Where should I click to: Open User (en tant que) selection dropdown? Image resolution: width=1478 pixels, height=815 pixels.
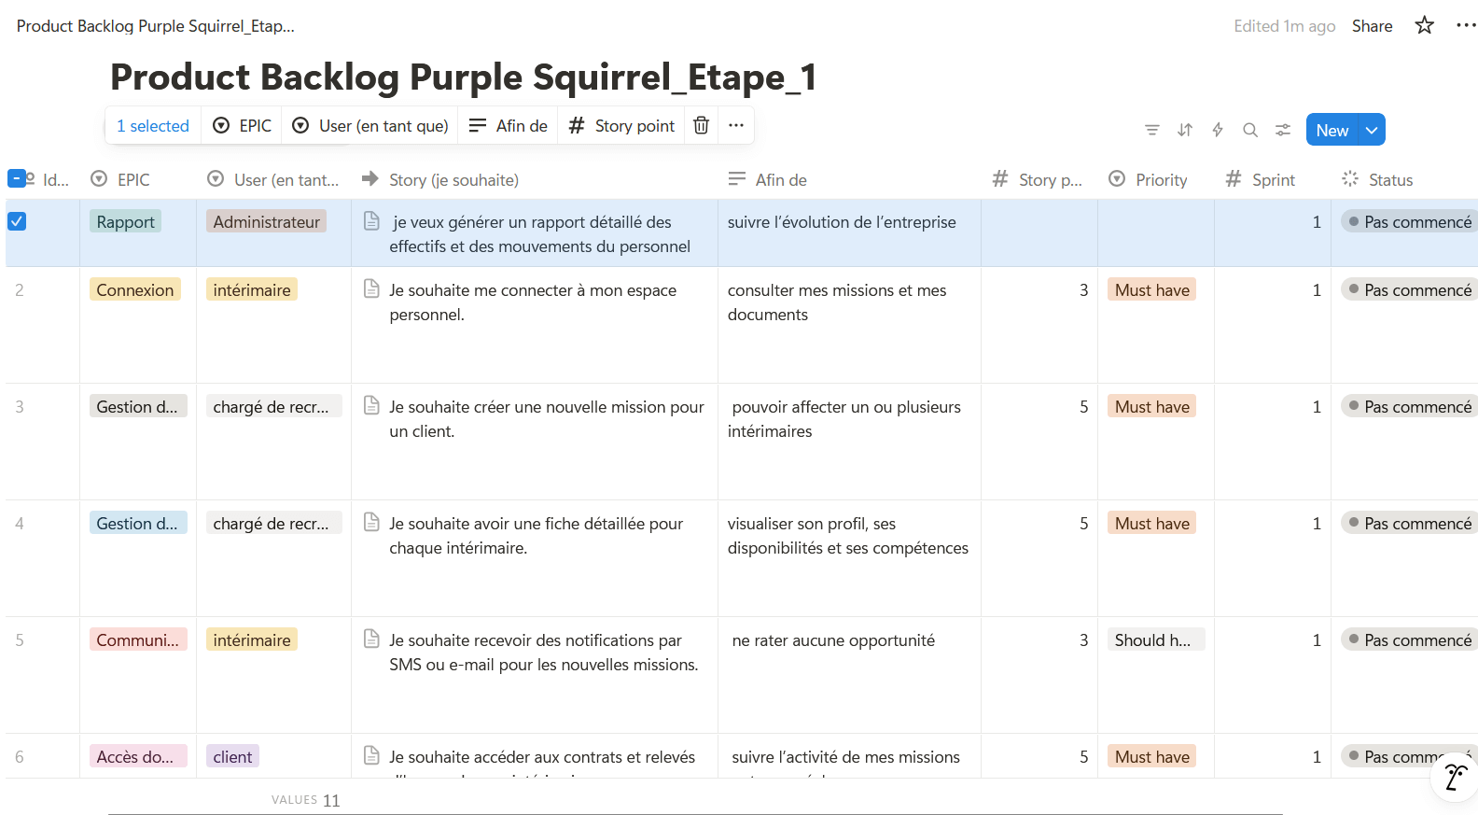370,125
